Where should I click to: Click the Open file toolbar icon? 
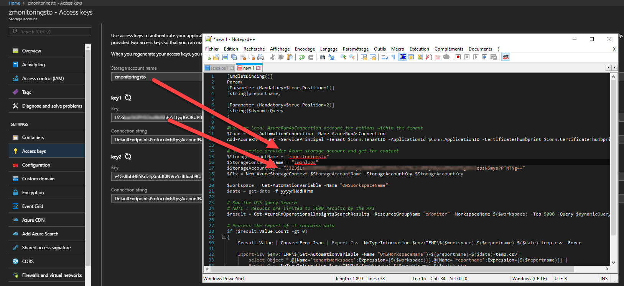(216, 57)
